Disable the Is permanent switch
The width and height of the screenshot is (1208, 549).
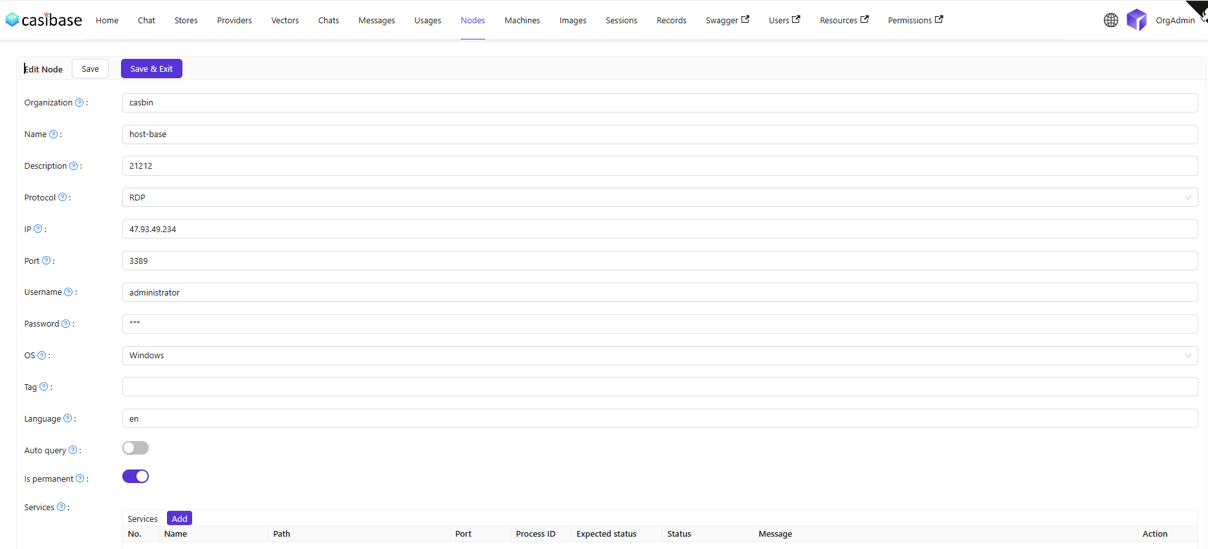(x=135, y=477)
